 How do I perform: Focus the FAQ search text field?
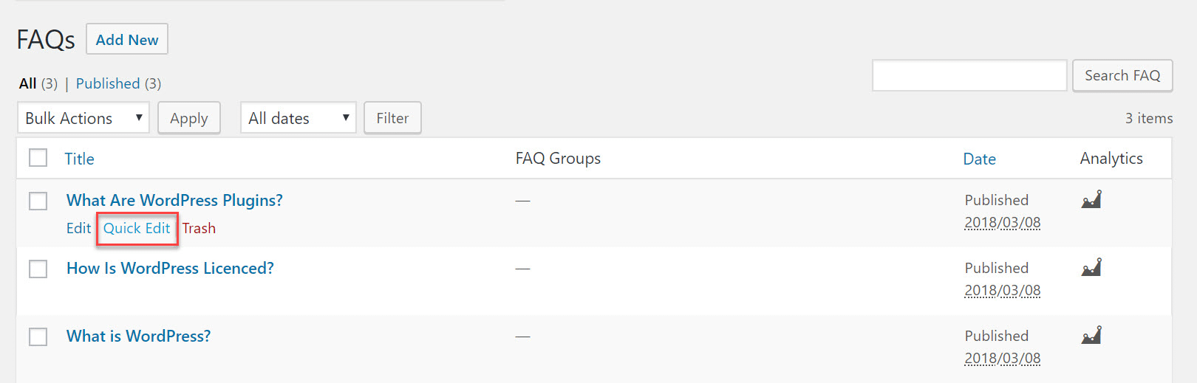969,75
